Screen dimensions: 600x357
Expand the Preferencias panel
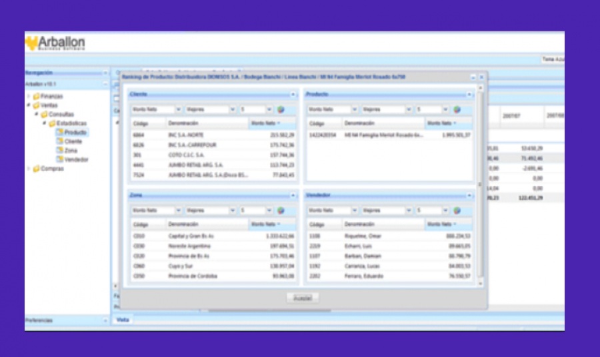coord(105,320)
